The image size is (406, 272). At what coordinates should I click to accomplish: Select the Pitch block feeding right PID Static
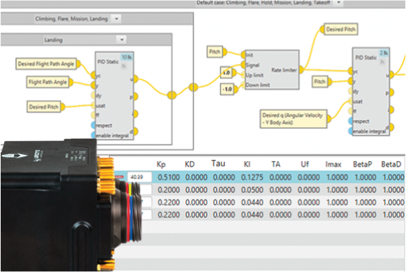[x=320, y=81]
